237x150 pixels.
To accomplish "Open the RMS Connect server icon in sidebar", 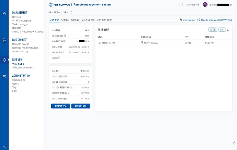I will click(x=4, y=40).
